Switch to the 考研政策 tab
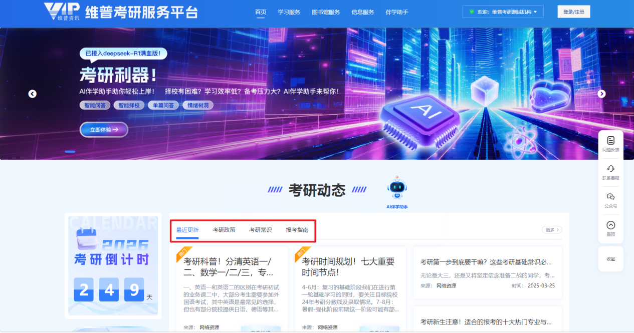 click(x=224, y=230)
